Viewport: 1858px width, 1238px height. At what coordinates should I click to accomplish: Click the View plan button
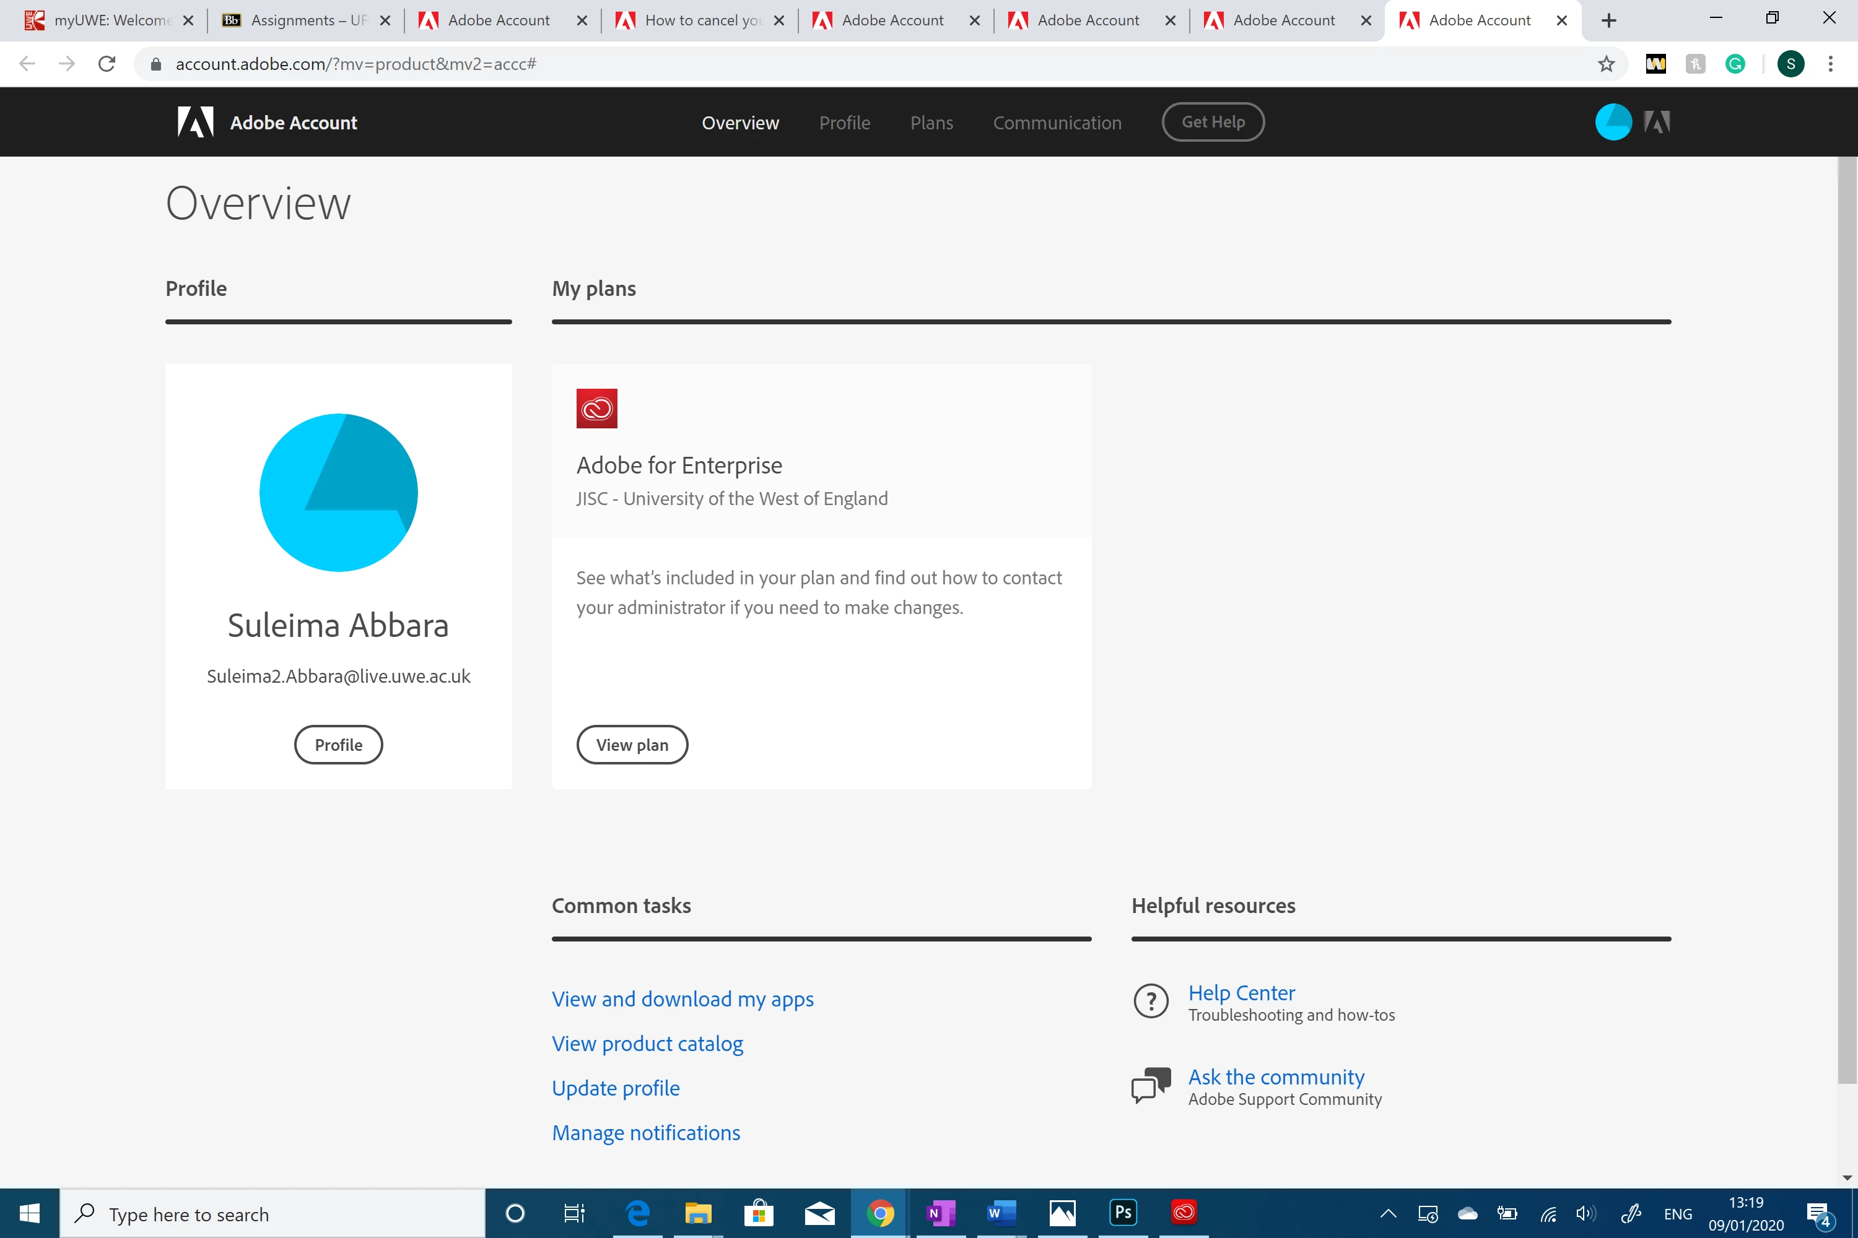pyautogui.click(x=631, y=745)
